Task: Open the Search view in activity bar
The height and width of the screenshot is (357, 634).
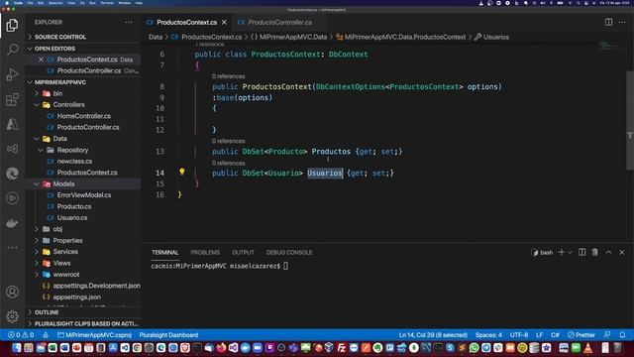Action: 12,50
